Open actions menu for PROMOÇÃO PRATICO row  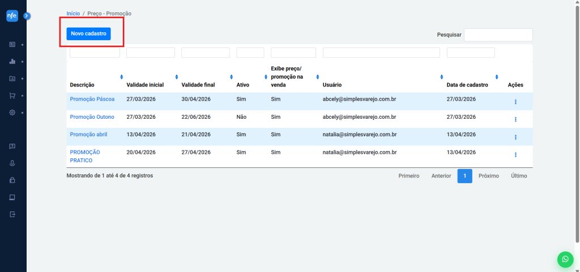pyautogui.click(x=515, y=154)
